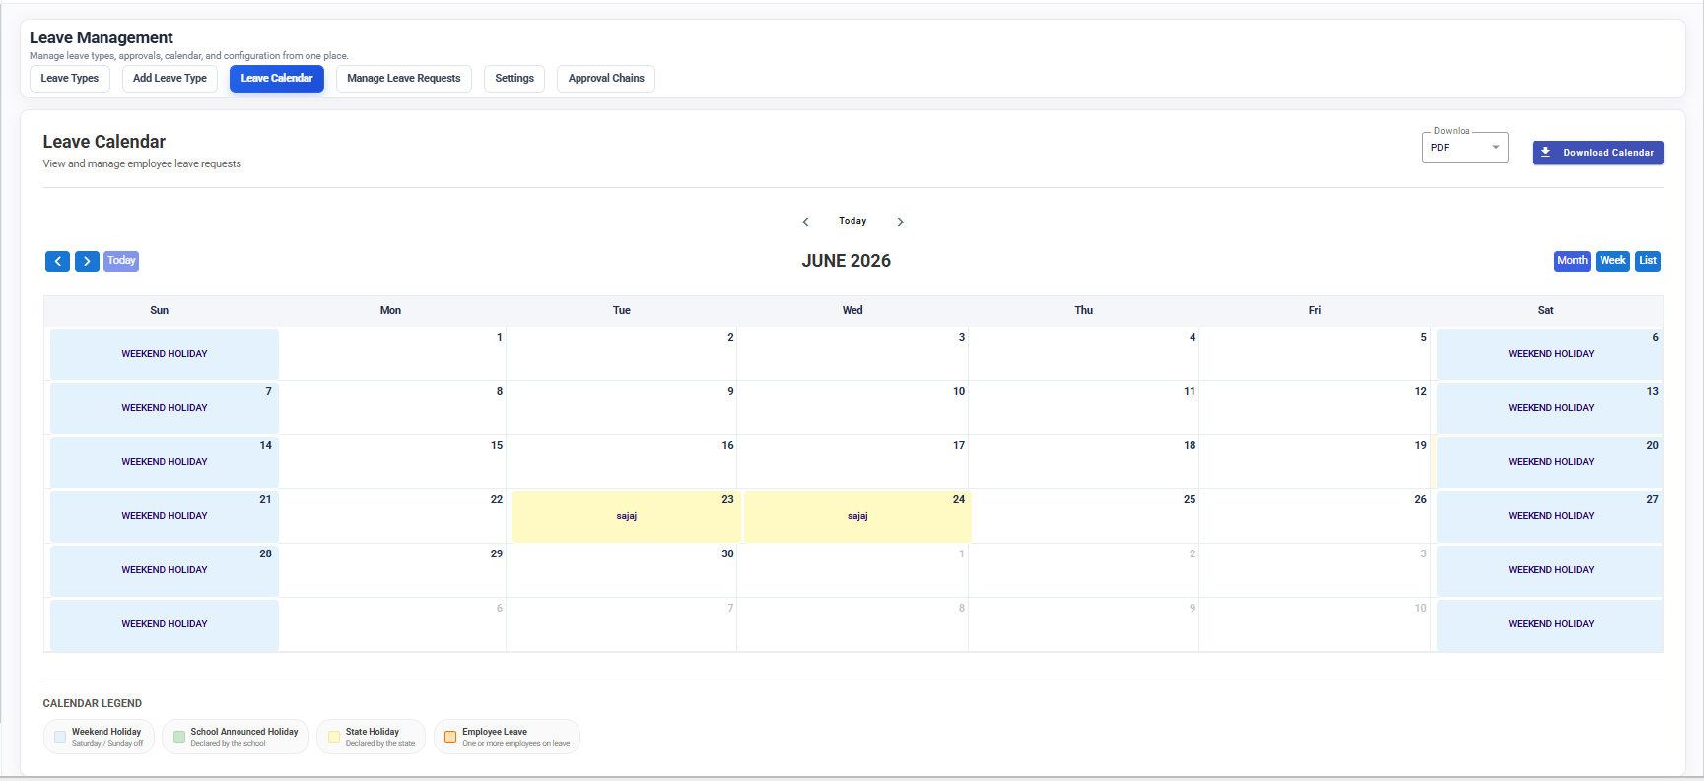Click date number 12 under Fri
This screenshot has width=1704, height=781.
coord(1420,392)
